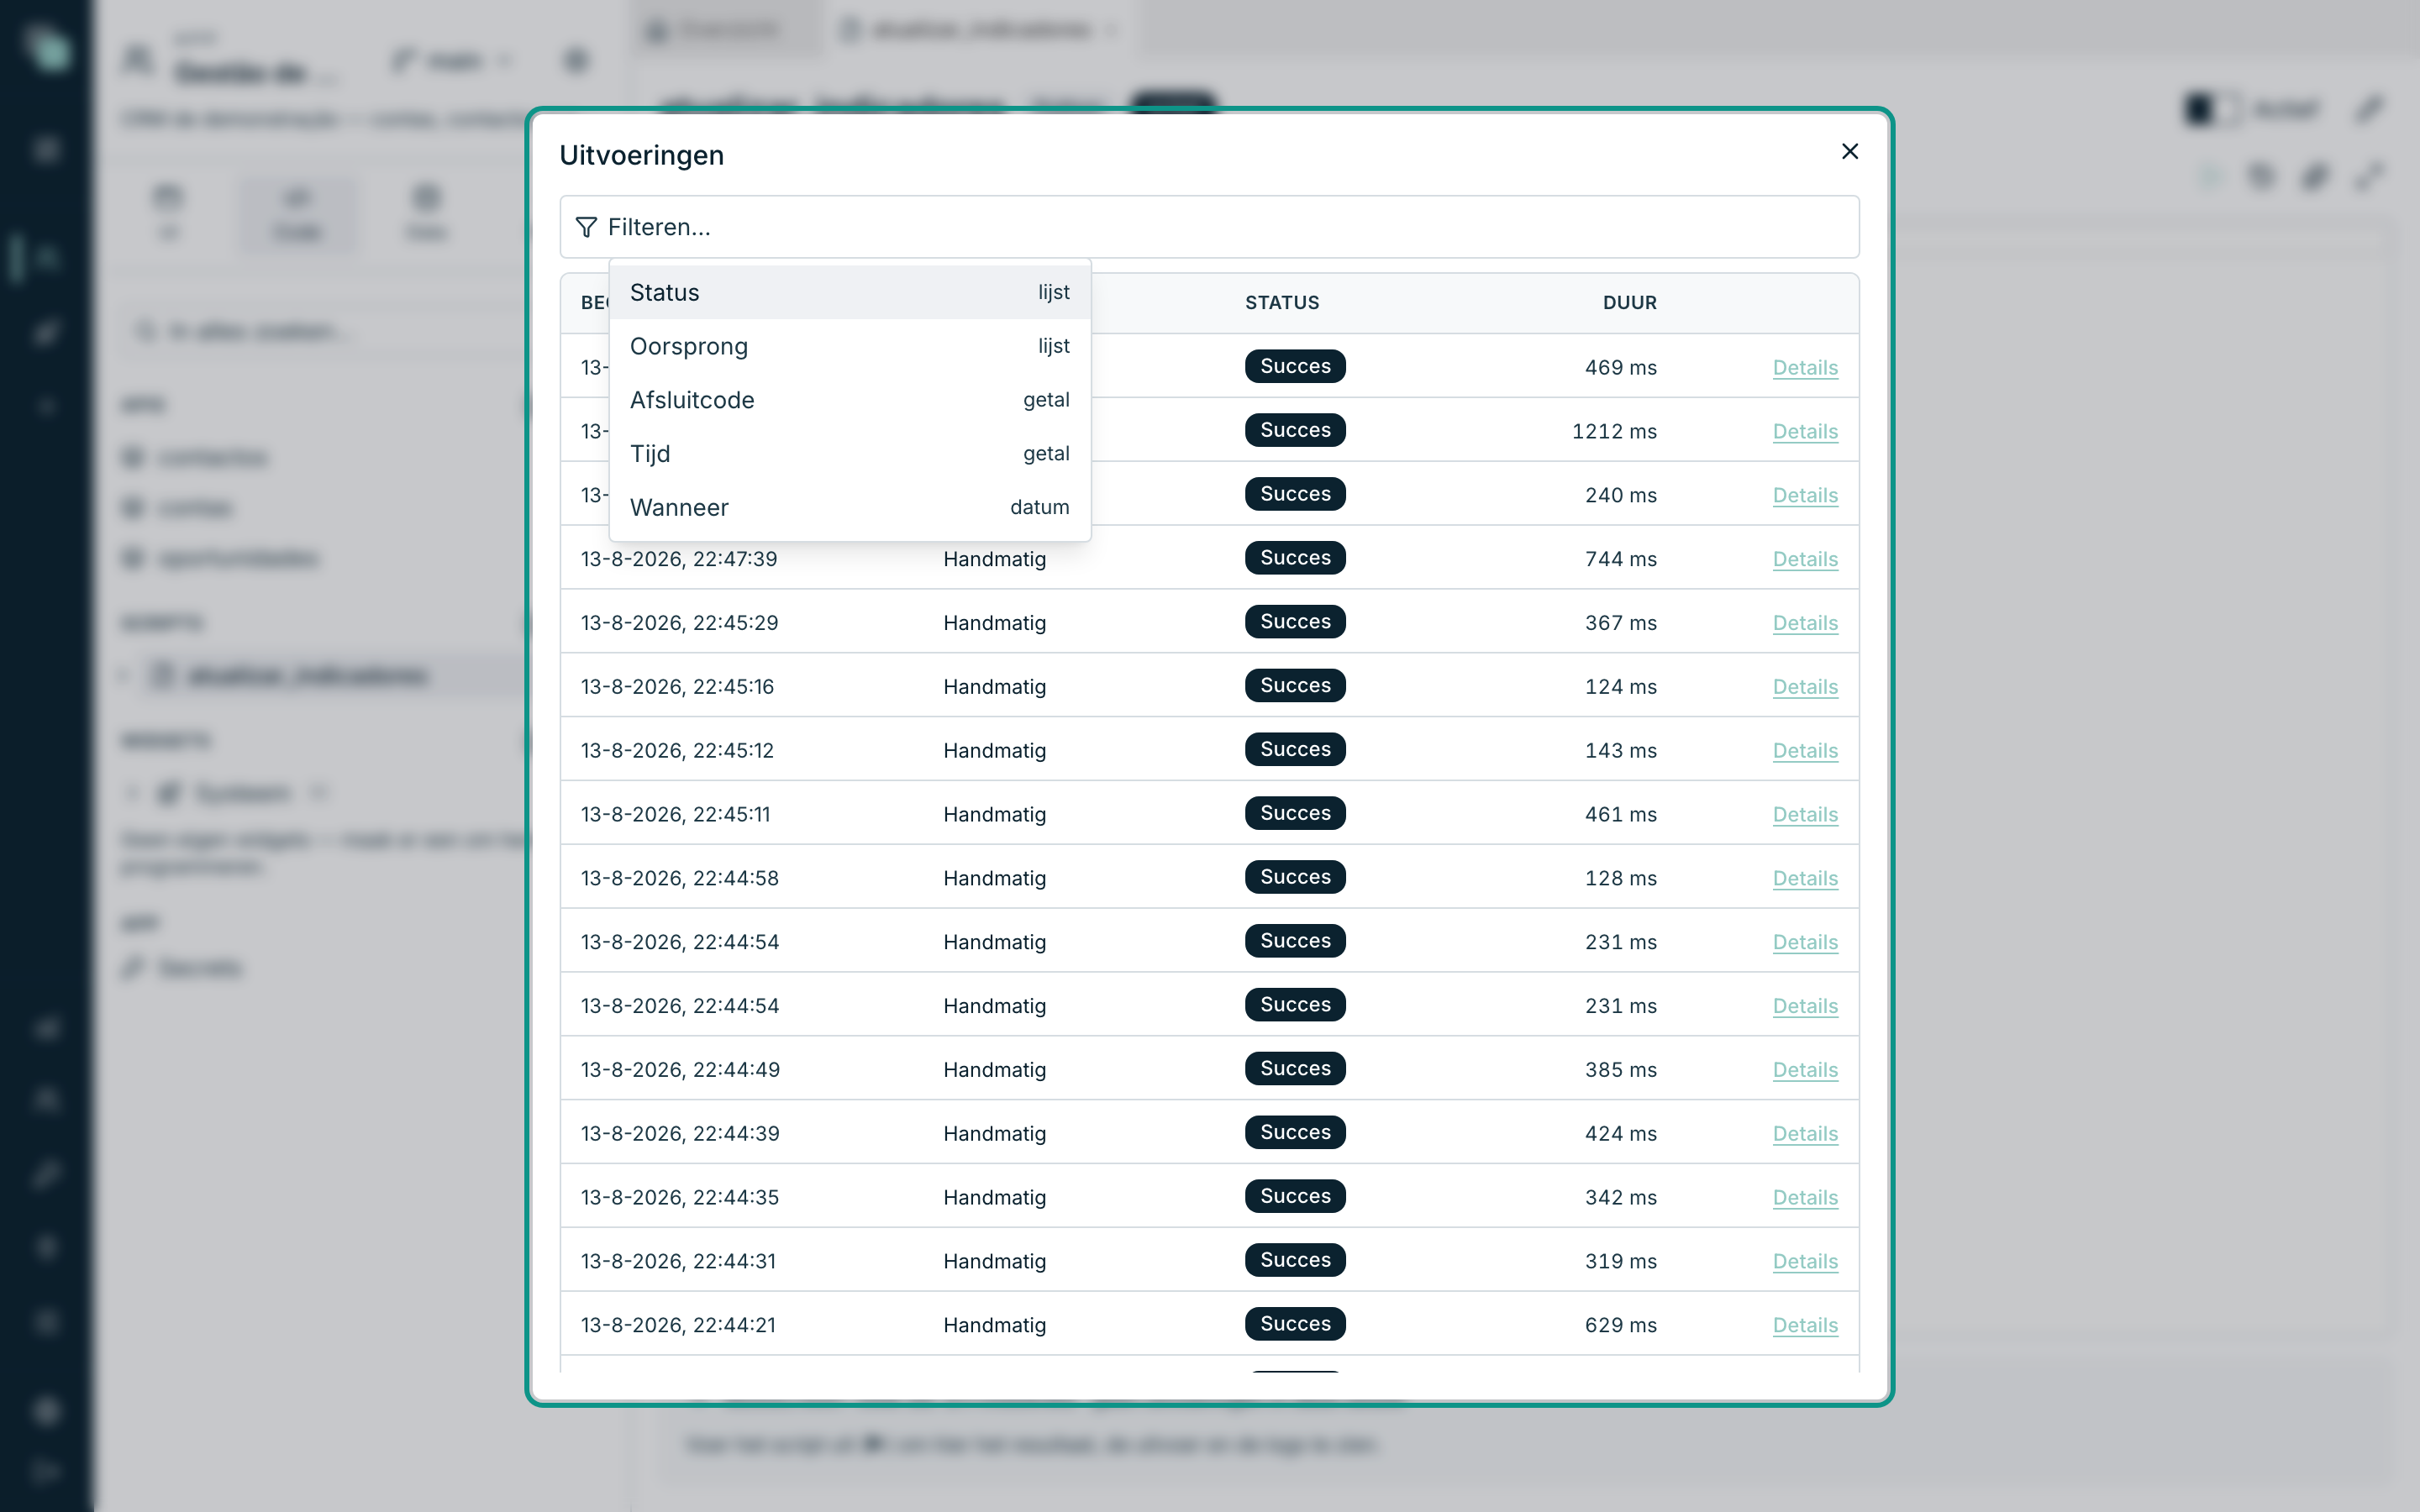Click the 342 ms duration value

pyautogui.click(x=1620, y=1198)
